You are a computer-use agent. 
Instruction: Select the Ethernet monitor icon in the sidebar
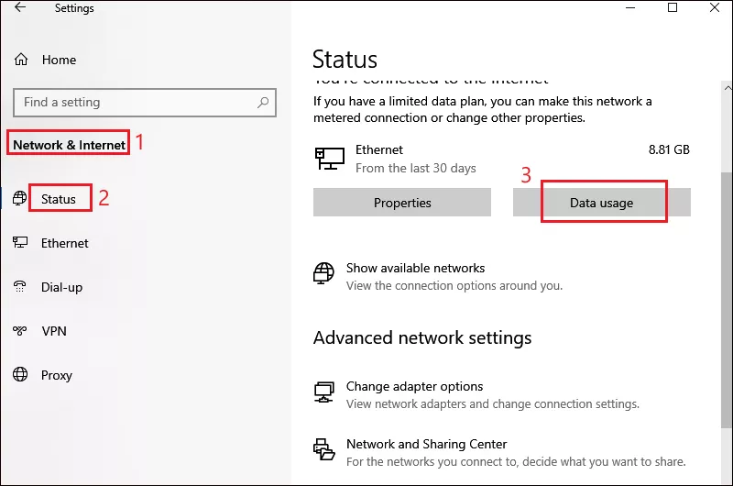20,242
